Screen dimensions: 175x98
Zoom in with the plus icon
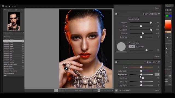[112, 91]
